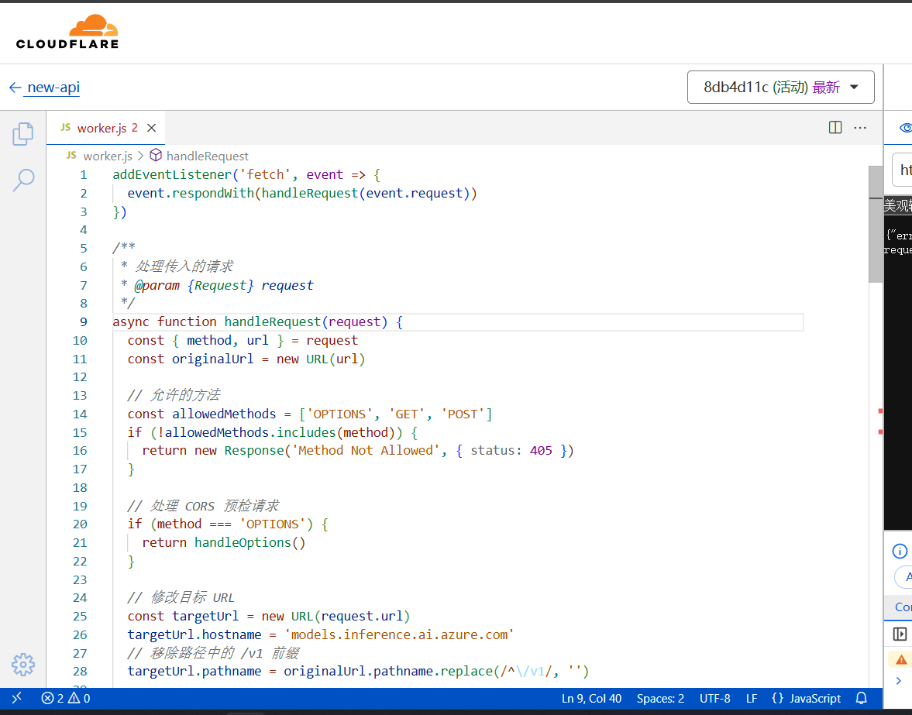
Task: Click the Ln 9, Col 40 position indicator
Action: (591, 698)
